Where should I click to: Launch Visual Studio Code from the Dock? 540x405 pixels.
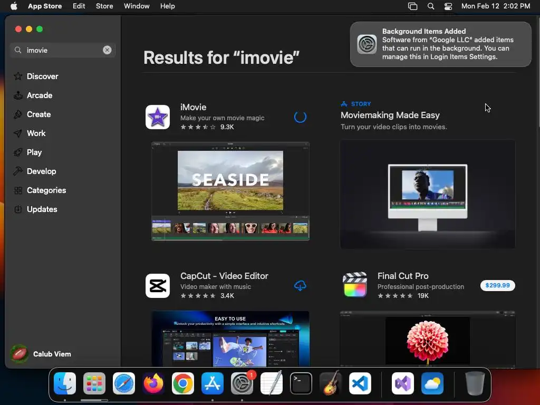coord(360,383)
